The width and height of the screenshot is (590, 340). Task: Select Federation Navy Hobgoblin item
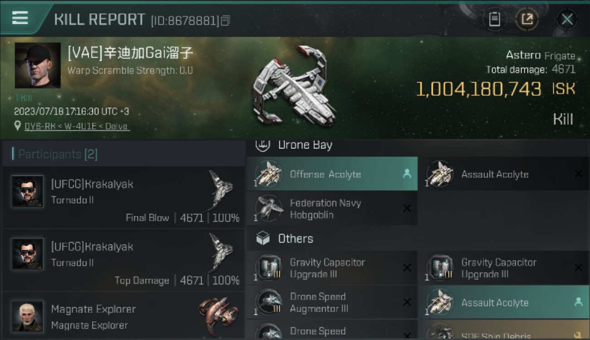pyautogui.click(x=332, y=209)
